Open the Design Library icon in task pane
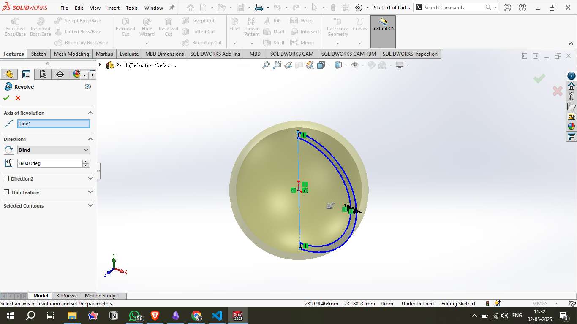 pyautogui.click(x=572, y=96)
